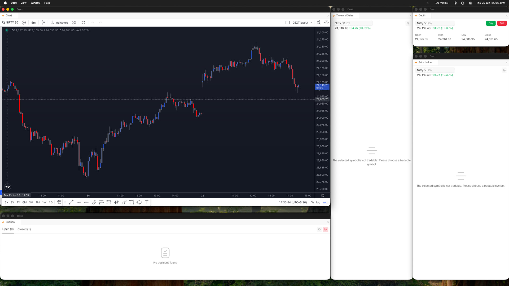Viewport: 509px width, 286px height.
Task: Open the candlestick chart style menu
Action: 43,23
